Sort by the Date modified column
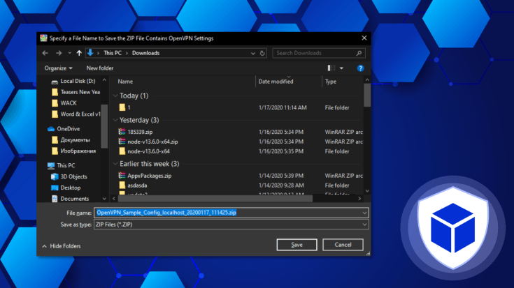The height and width of the screenshot is (288, 514). click(x=276, y=82)
